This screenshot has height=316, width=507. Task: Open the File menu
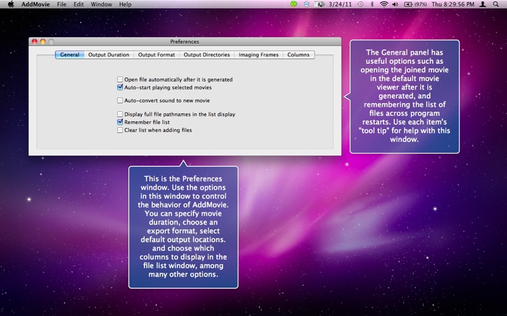(x=61, y=4)
